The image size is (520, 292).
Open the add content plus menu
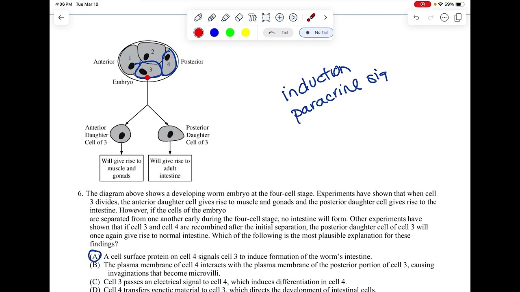tap(279, 17)
